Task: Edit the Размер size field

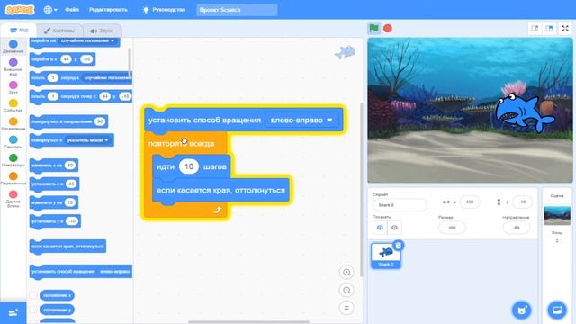Action: tap(452, 228)
